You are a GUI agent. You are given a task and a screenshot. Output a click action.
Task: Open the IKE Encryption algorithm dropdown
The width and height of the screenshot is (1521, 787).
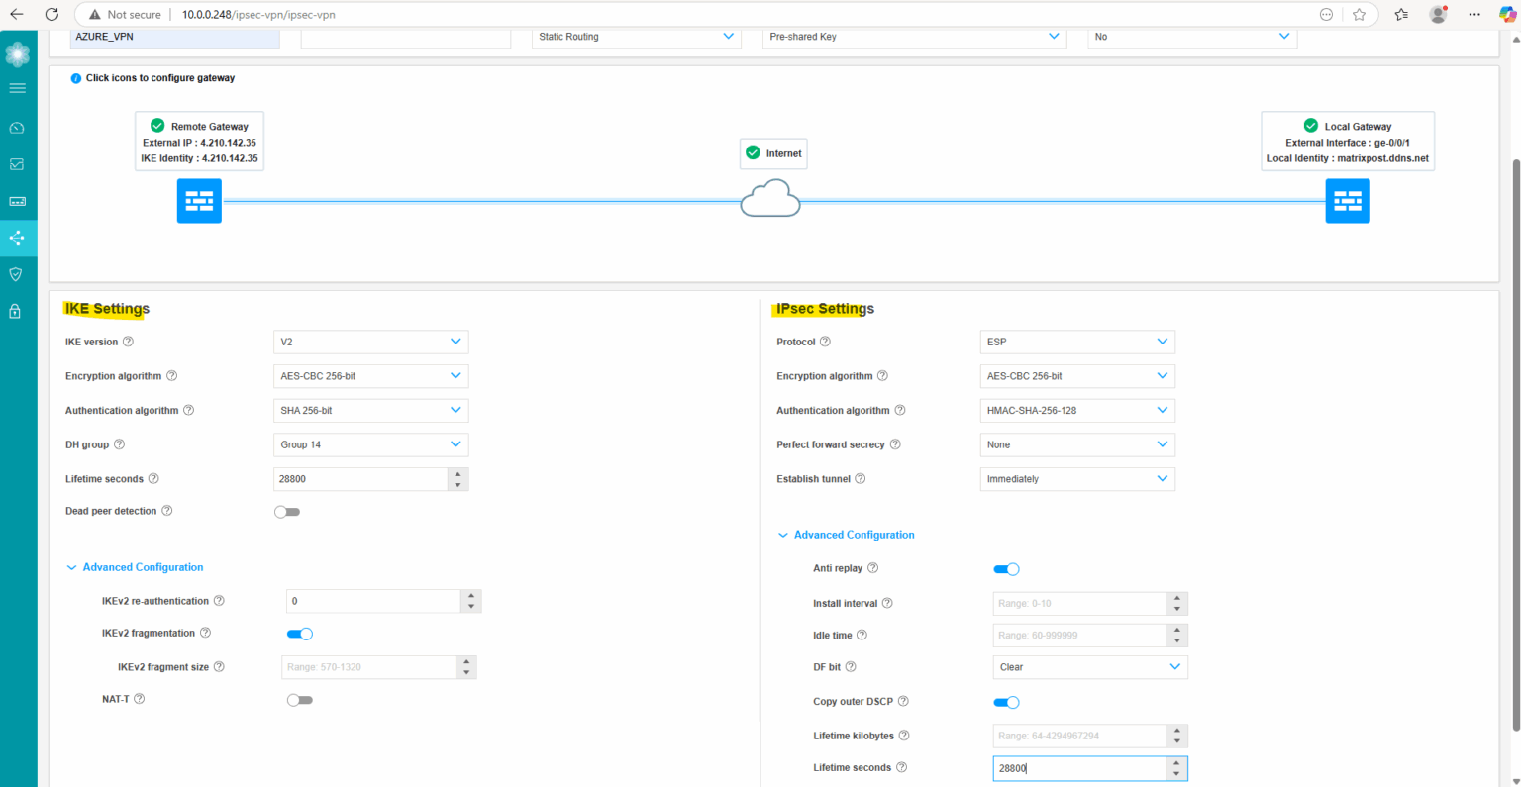(x=370, y=375)
